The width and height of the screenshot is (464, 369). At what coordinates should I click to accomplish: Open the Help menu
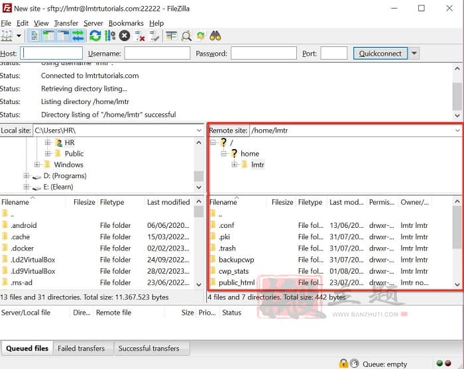click(x=156, y=23)
